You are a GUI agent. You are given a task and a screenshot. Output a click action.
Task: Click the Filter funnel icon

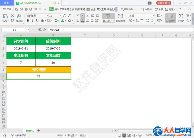188,15
